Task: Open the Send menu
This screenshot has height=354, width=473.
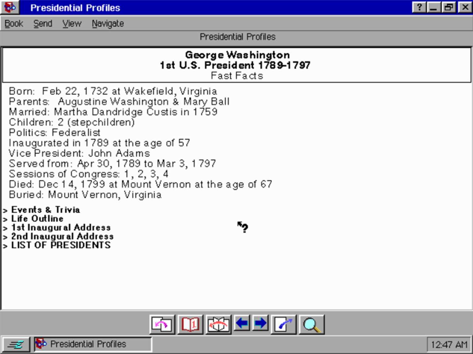Action: coord(43,23)
